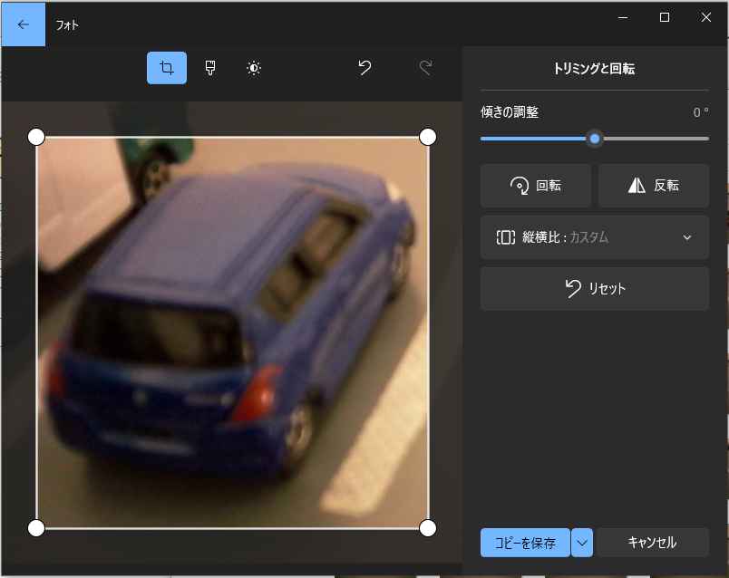Click the 傾きの調整 slider handle
Viewport: 729px width, 578px height.
595,139
